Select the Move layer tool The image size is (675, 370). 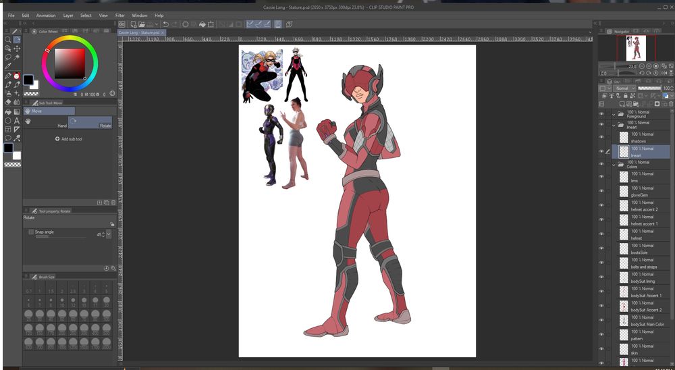pos(17,49)
